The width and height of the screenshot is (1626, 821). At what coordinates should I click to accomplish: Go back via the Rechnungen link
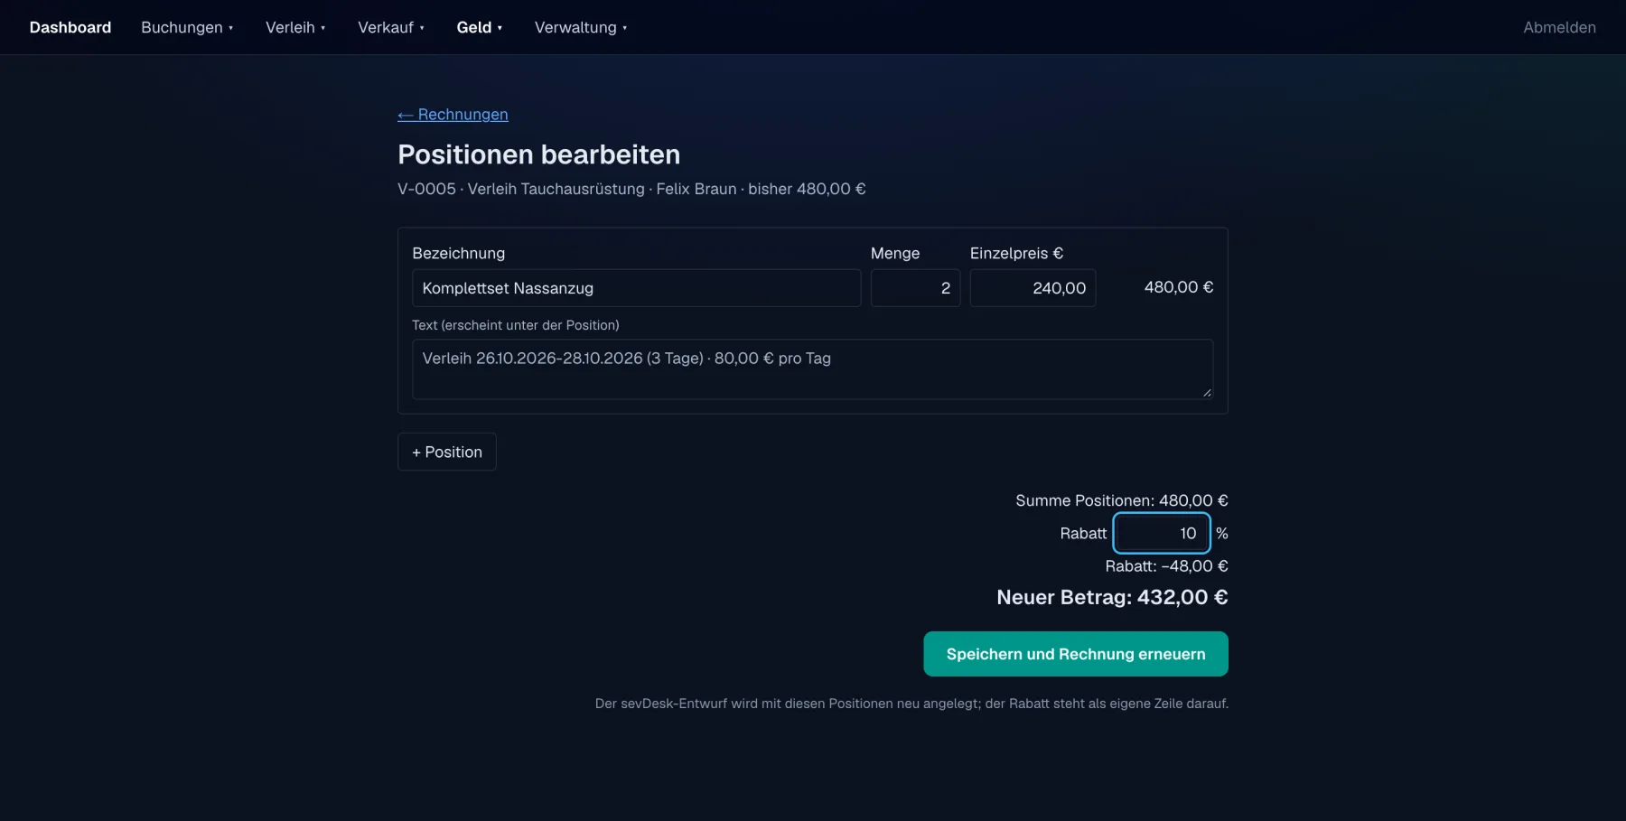coord(453,115)
